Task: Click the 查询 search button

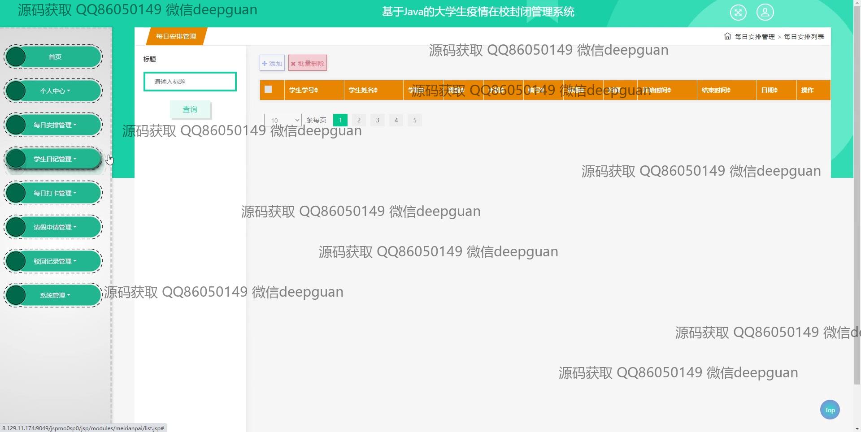Action: [190, 109]
